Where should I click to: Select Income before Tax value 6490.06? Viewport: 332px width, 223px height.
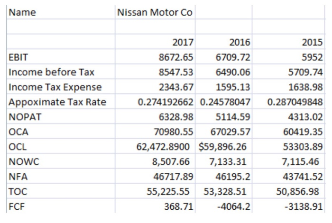pos(223,72)
